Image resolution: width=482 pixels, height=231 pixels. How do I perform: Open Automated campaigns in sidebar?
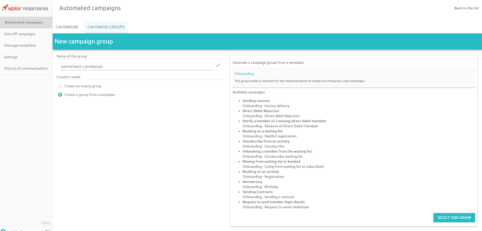point(26,22)
